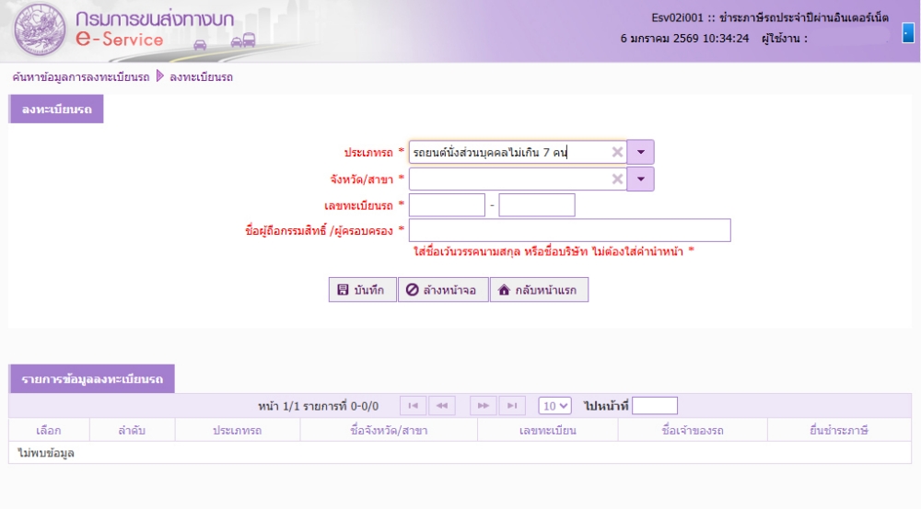Select the รายการข้อมูลลงทะเบียนรถ section tab
This screenshot has width=921, height=509.
(92, 379)
